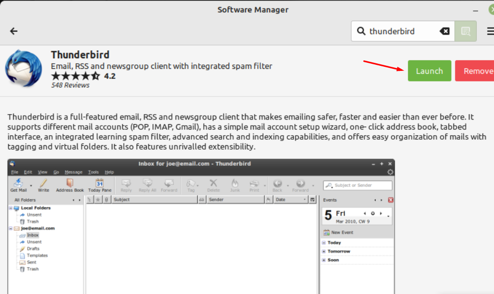Click the Write icon in Thunderbird preview
This screenshot has height=294, width=494.
click(x=43, y=185)
